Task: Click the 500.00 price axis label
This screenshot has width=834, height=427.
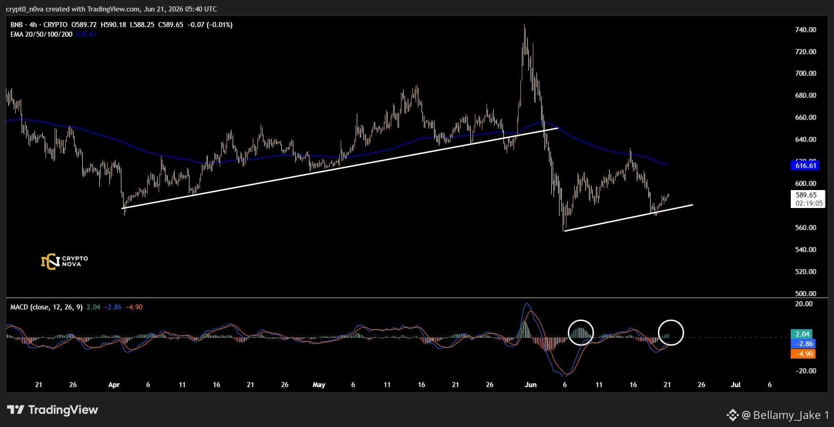Action: pos(805,294)
